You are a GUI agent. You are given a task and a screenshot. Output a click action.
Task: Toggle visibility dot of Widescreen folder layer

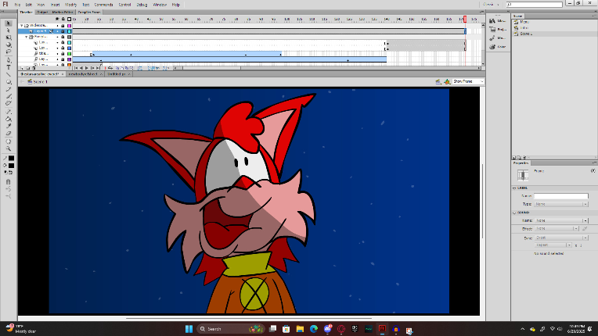(58, 26)
